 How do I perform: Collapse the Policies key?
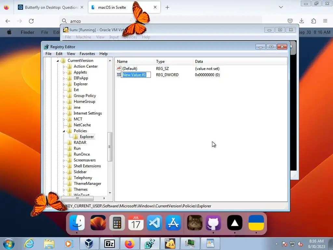coord(64,131)
